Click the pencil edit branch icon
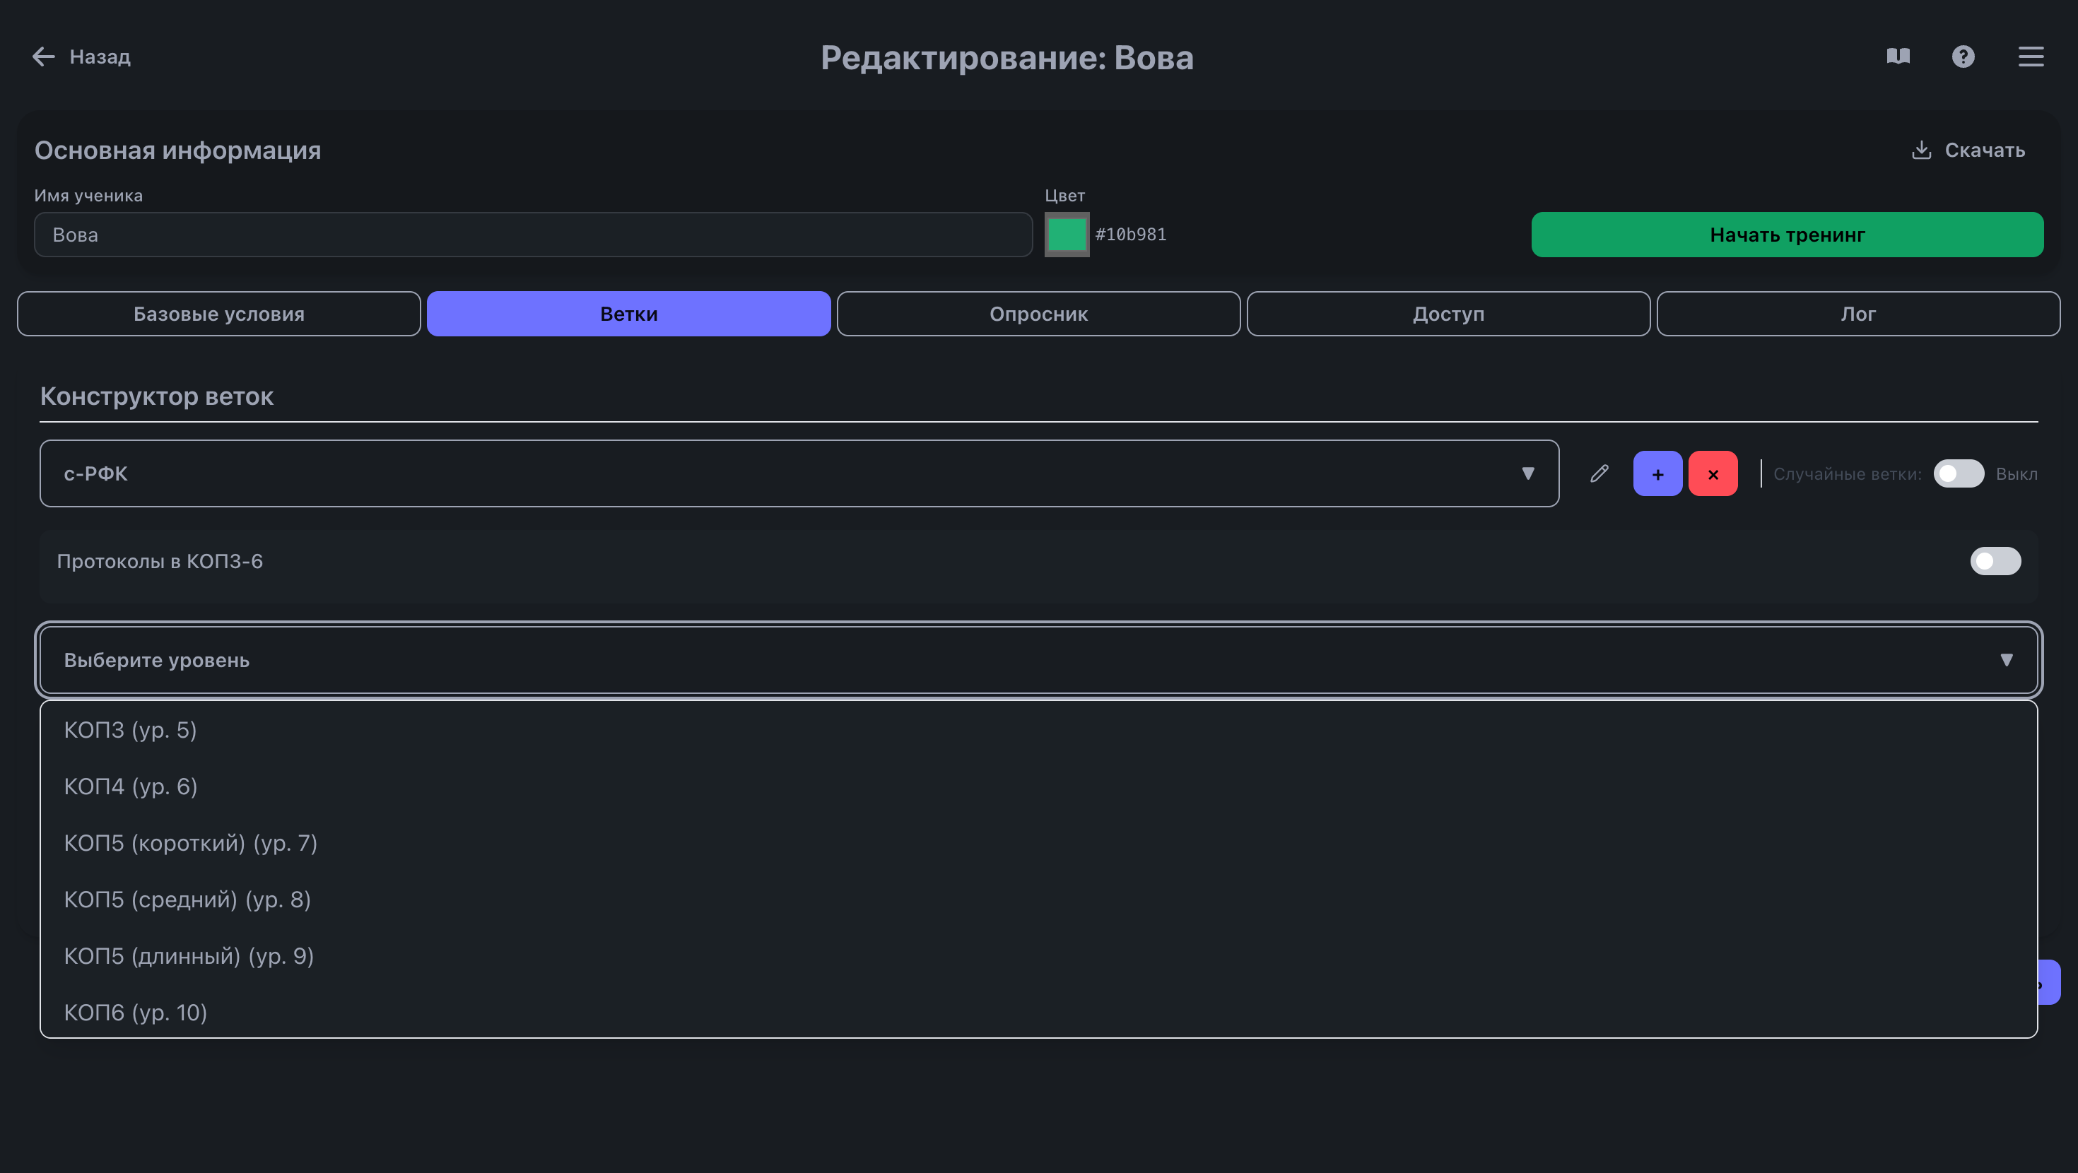This screenshot has height=1173, width=2078. tap(1599, 473)
